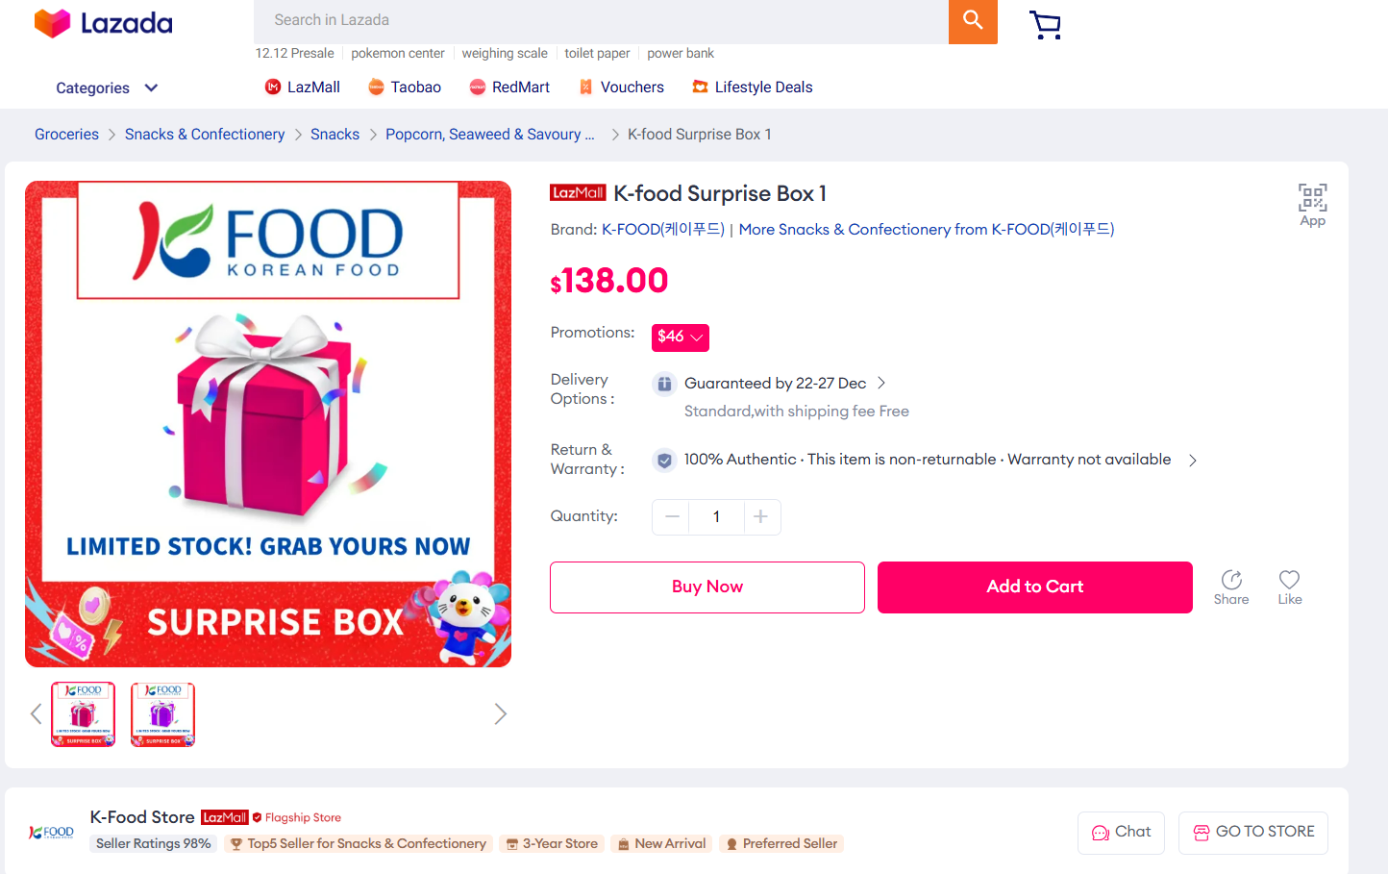This screenshot has width=1388, height=874.
Task: Open the LazMall menu item
Action: tap(303, 87)
